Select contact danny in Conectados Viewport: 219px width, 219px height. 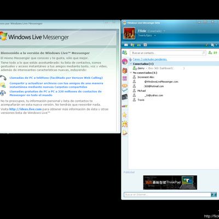pos(141,68)
